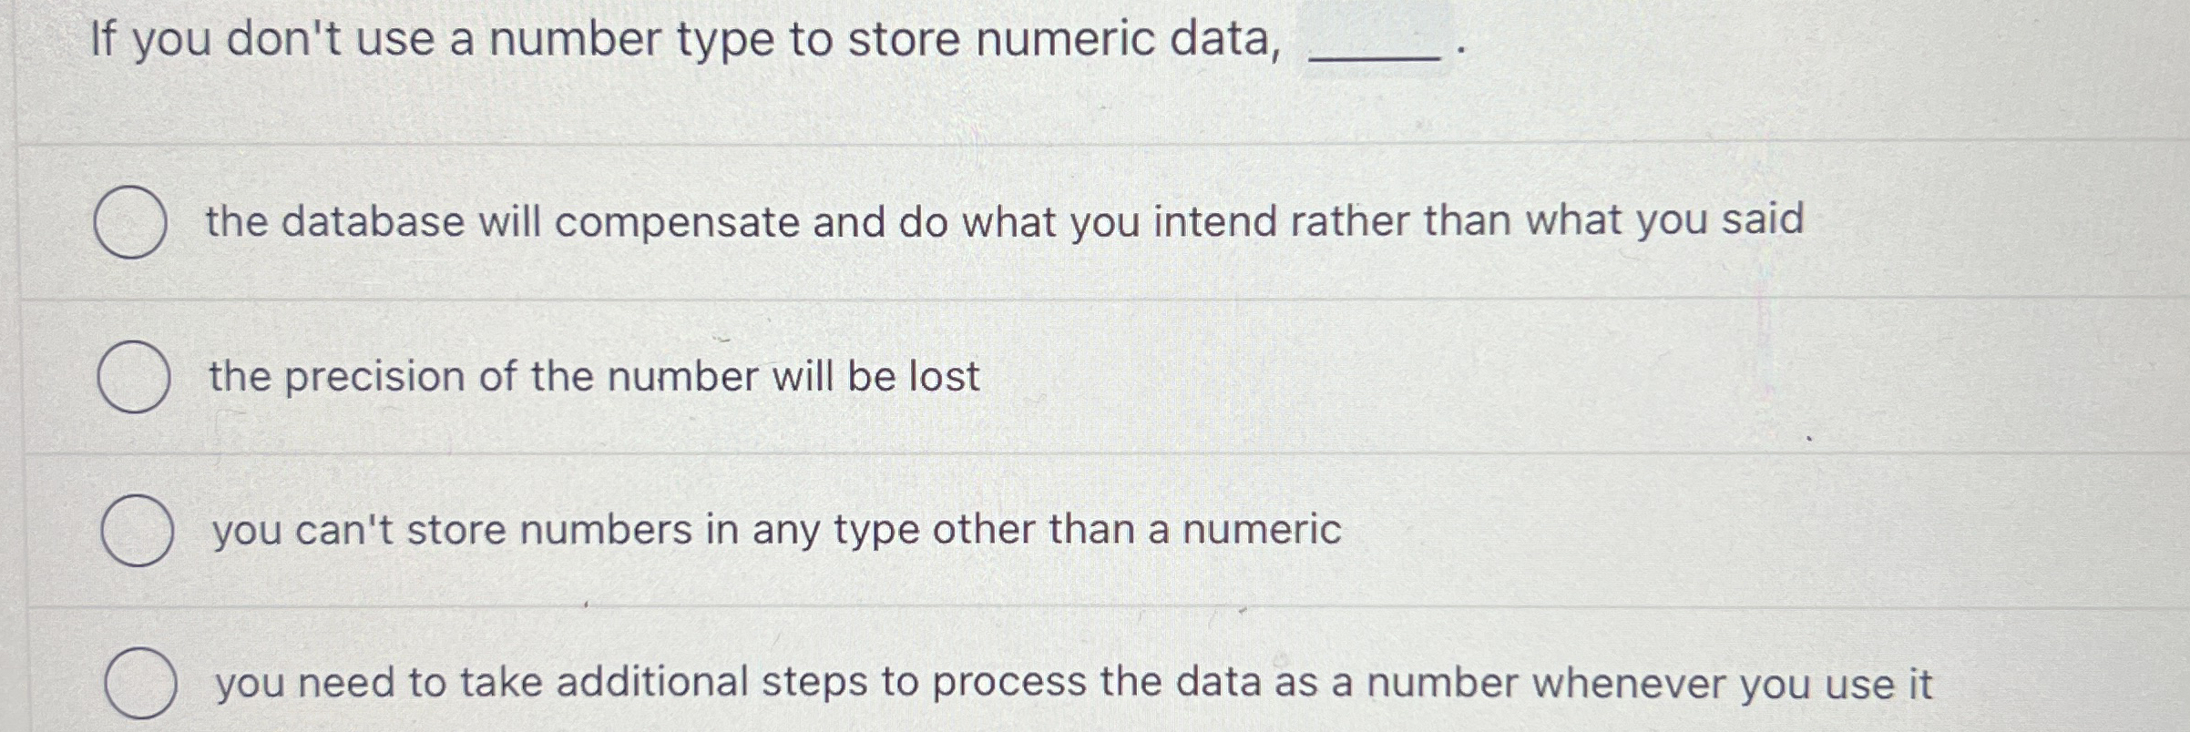Click the answer text 'the precision of the number will be lost'
The width and height of the screenshot is (2190, 732).
[x=592, y=374]
